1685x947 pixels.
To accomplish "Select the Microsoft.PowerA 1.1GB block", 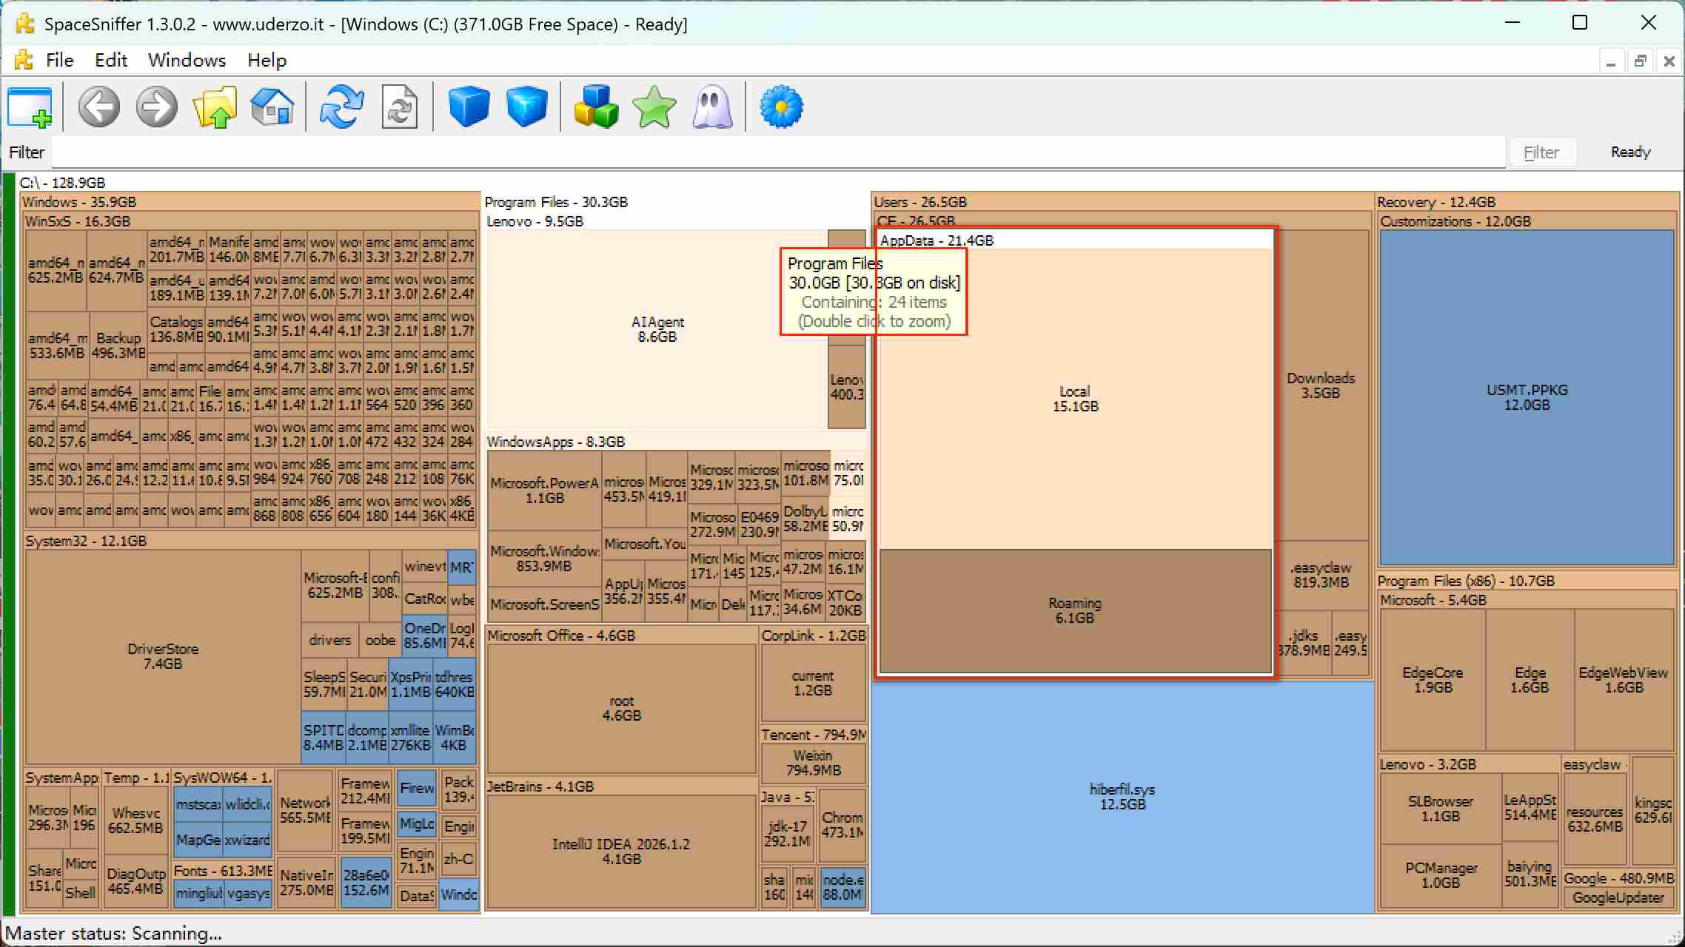I will 544,491.
